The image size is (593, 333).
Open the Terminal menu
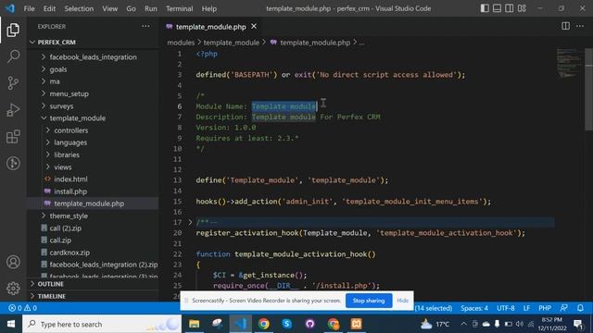click(x=179, y=8)
